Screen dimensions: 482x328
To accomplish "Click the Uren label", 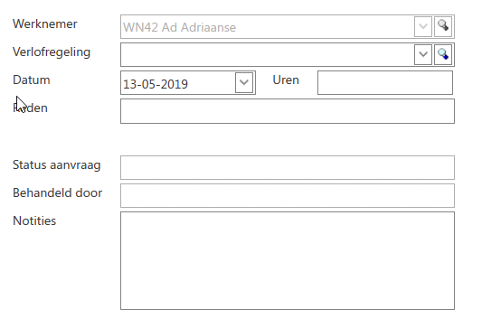I will tap(286, 80).
